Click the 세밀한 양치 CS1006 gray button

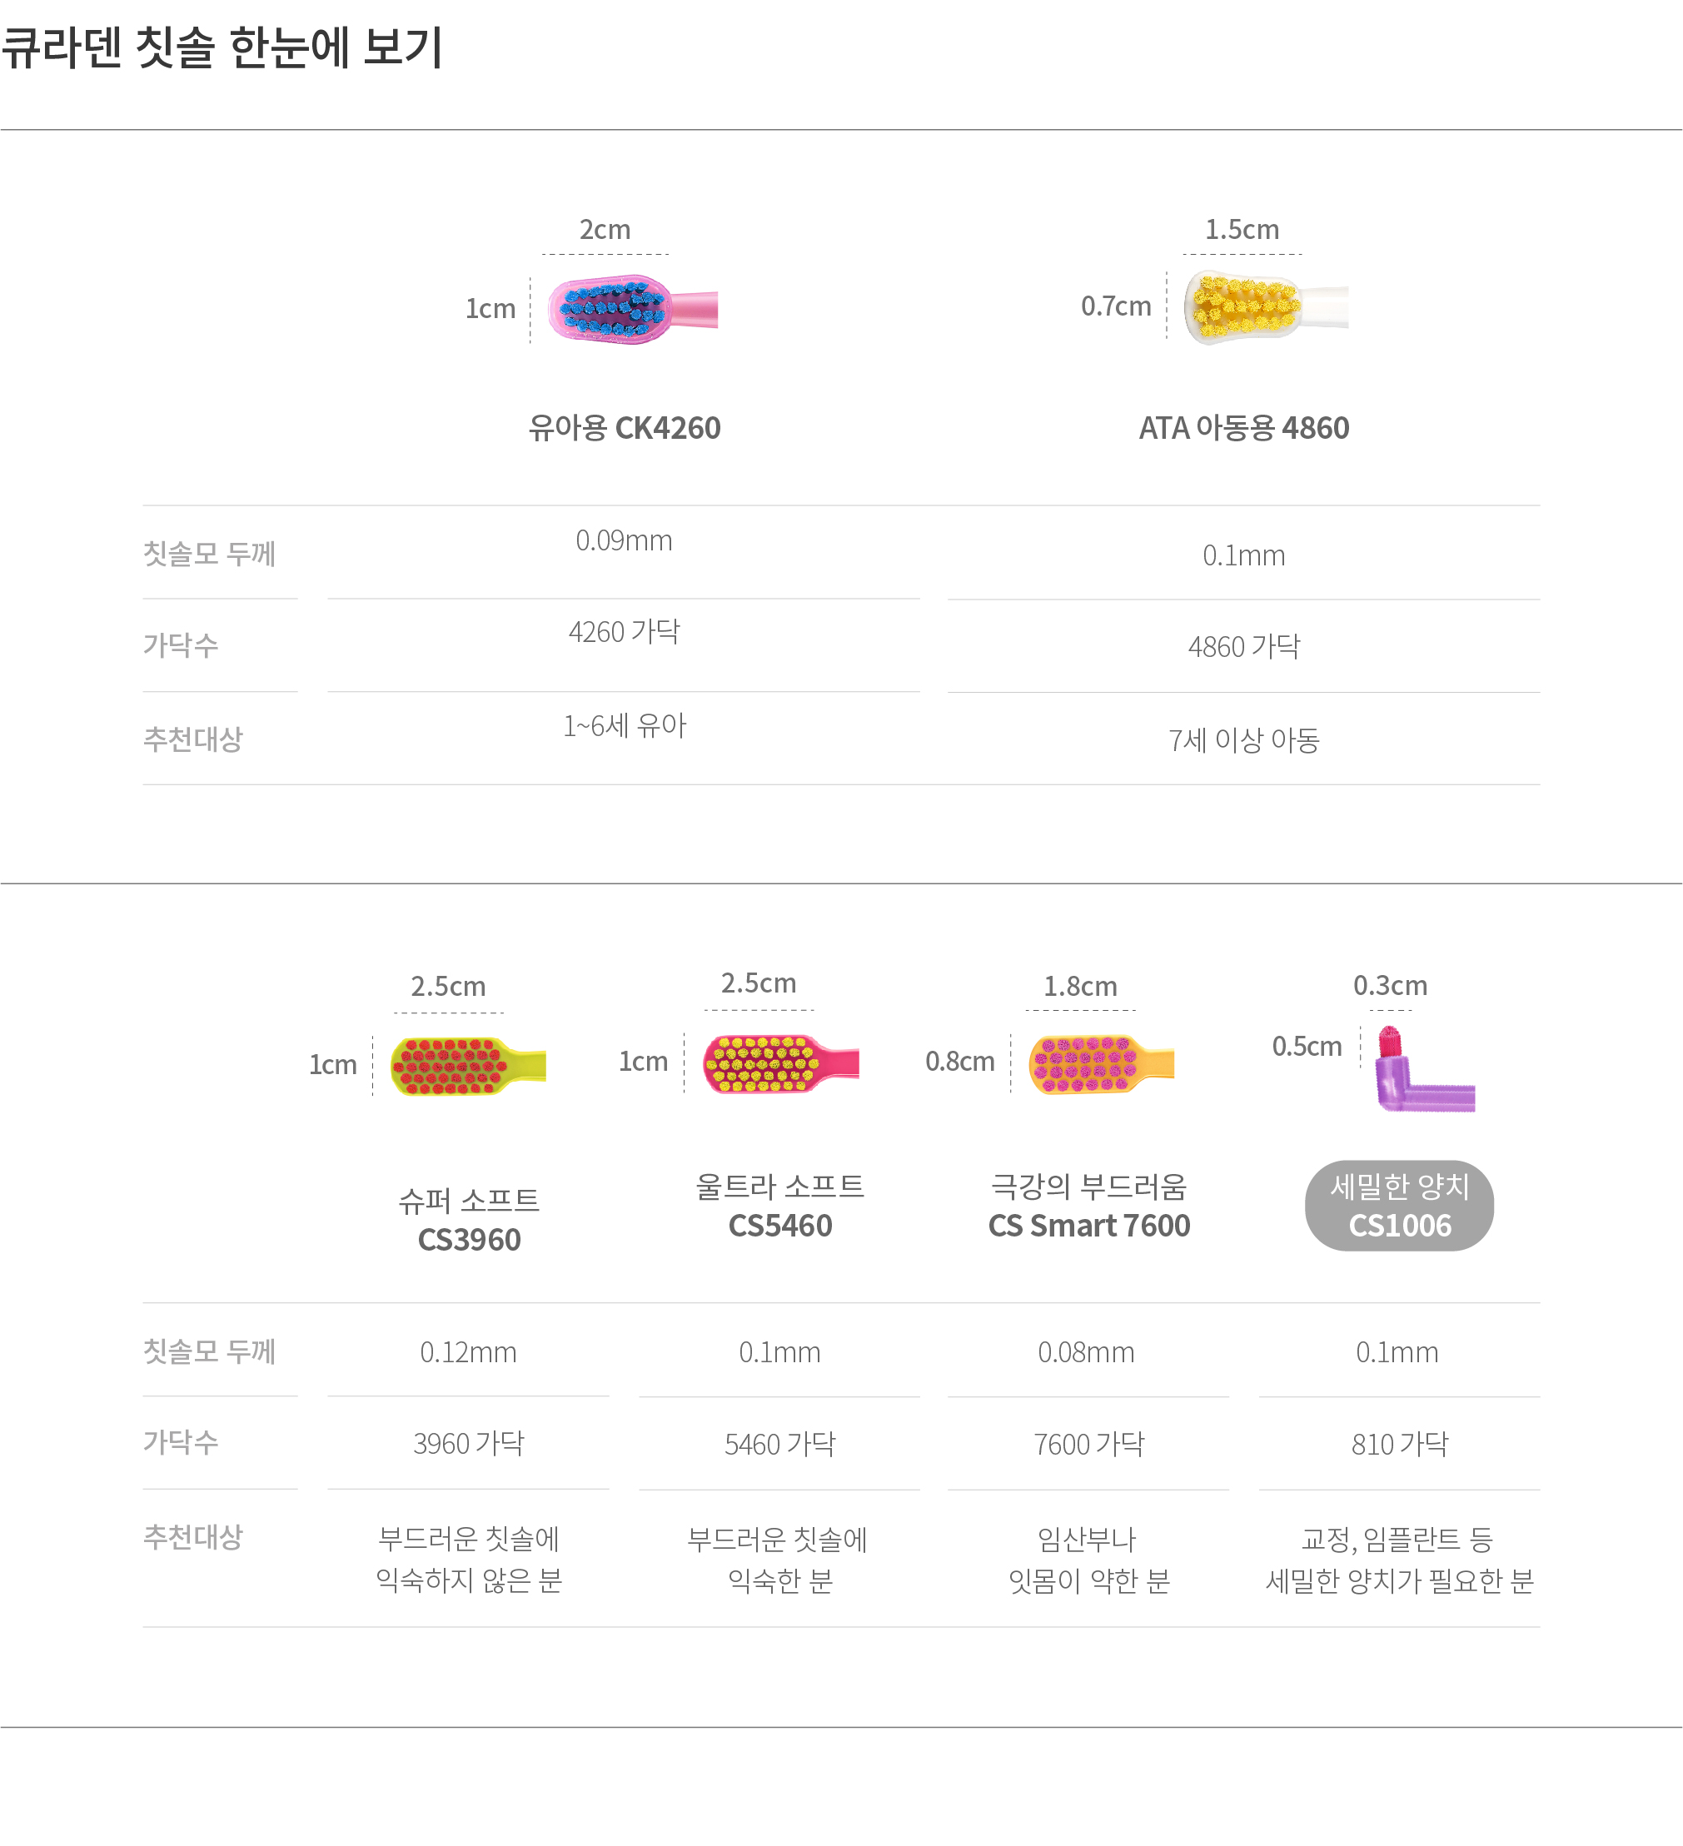1399,1205
